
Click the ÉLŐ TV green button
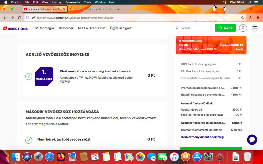[225, 28]
